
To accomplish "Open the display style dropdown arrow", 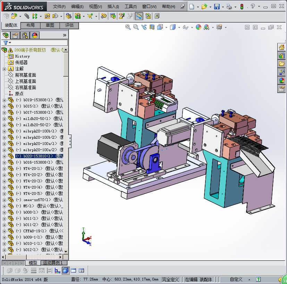I will 179,27.
